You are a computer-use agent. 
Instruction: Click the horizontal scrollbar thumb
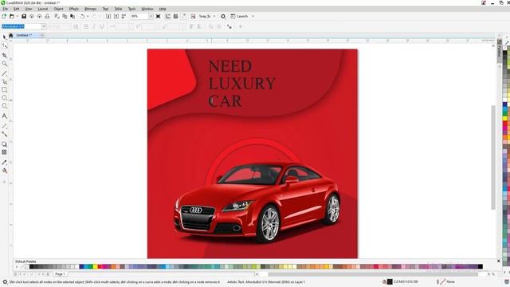click(372, 274)
